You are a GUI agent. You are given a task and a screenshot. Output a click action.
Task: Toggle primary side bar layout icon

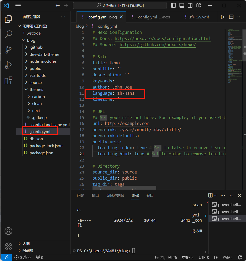click(173, 5)
